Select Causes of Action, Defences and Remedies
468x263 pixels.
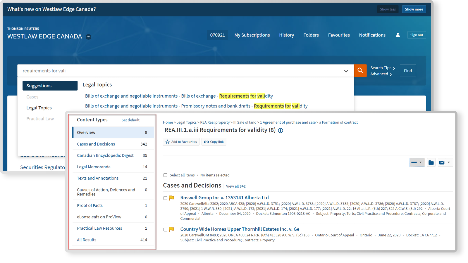click(x=113, y=192)
